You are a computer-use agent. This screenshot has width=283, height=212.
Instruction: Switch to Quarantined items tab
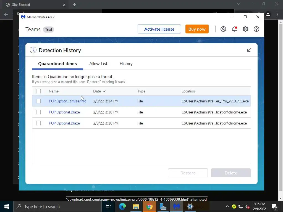pos(57,64)
